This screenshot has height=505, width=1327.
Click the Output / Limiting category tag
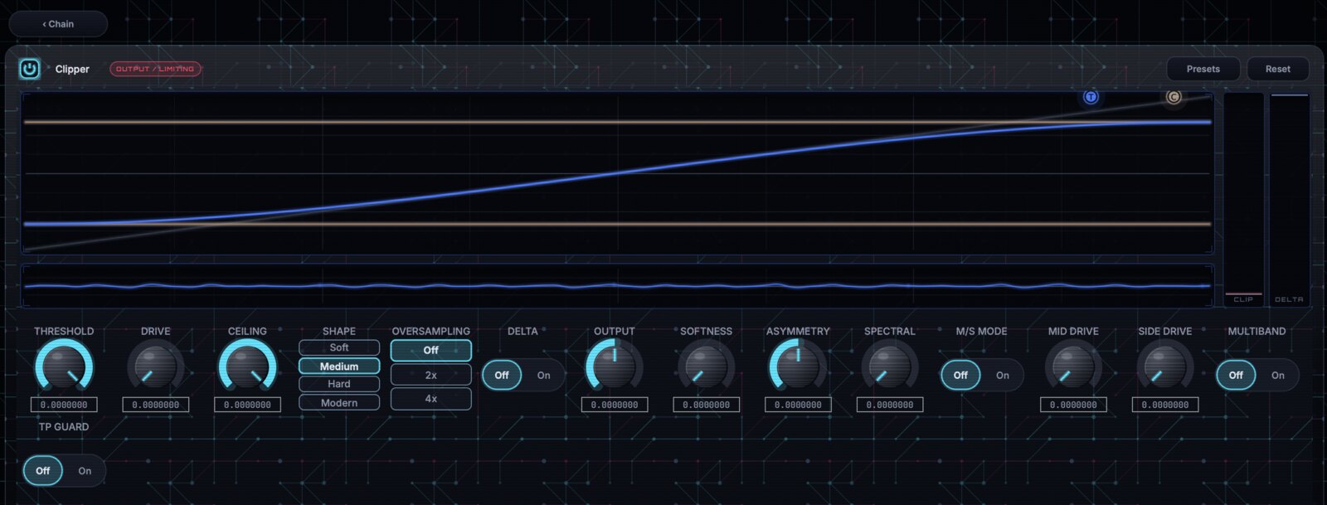pos(155,69)
